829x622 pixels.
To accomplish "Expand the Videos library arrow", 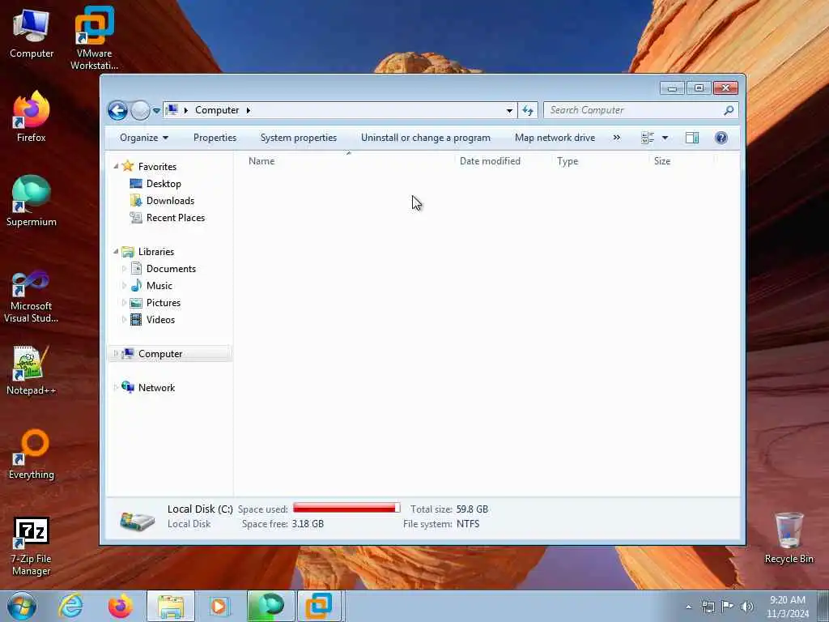I will [x=124, y=319].
